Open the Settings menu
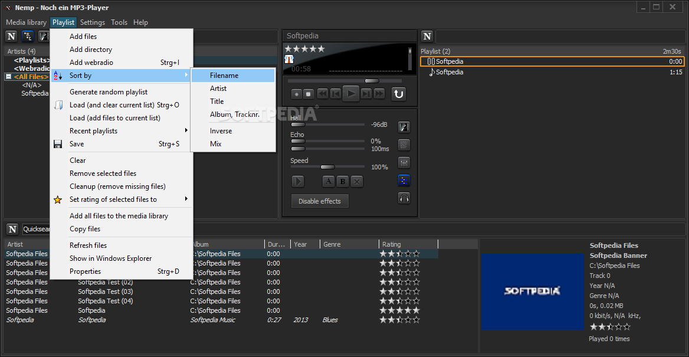The width and height of the screenshot is (689, 357). click(x=93, y=22)
